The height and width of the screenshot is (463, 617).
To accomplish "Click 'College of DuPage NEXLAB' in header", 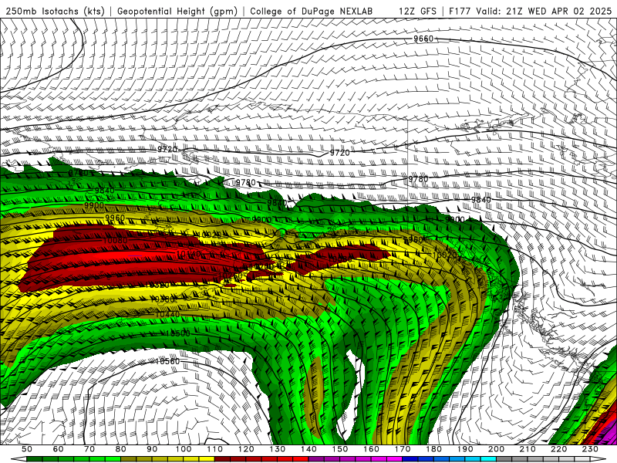I will pyautogui.click(x=312, y=11).
